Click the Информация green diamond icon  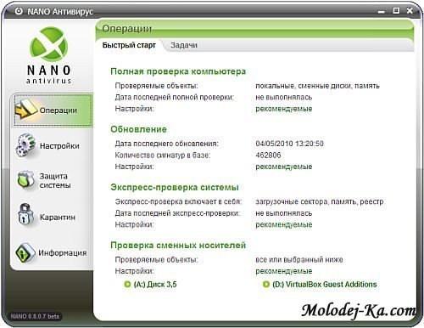tap(25, 252)
